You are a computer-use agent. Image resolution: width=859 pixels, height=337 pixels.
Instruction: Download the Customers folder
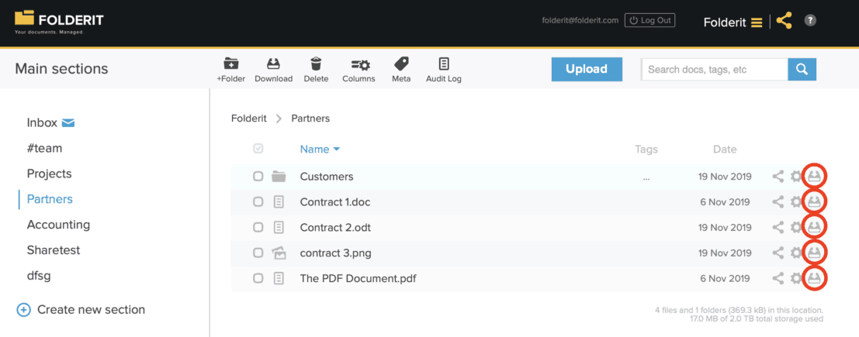tap(814, 177)
